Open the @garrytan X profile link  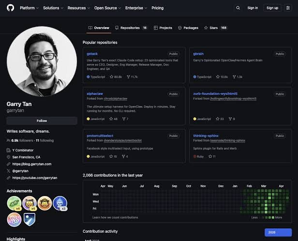point(20,171)
